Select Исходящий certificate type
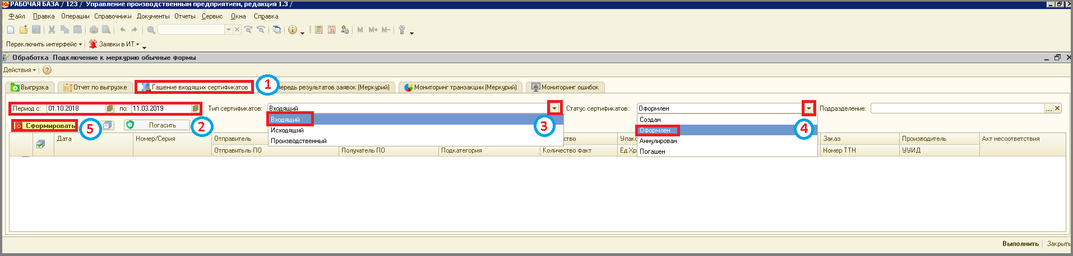The width and height of the screenshot is (1073, 256). [415, 130]
